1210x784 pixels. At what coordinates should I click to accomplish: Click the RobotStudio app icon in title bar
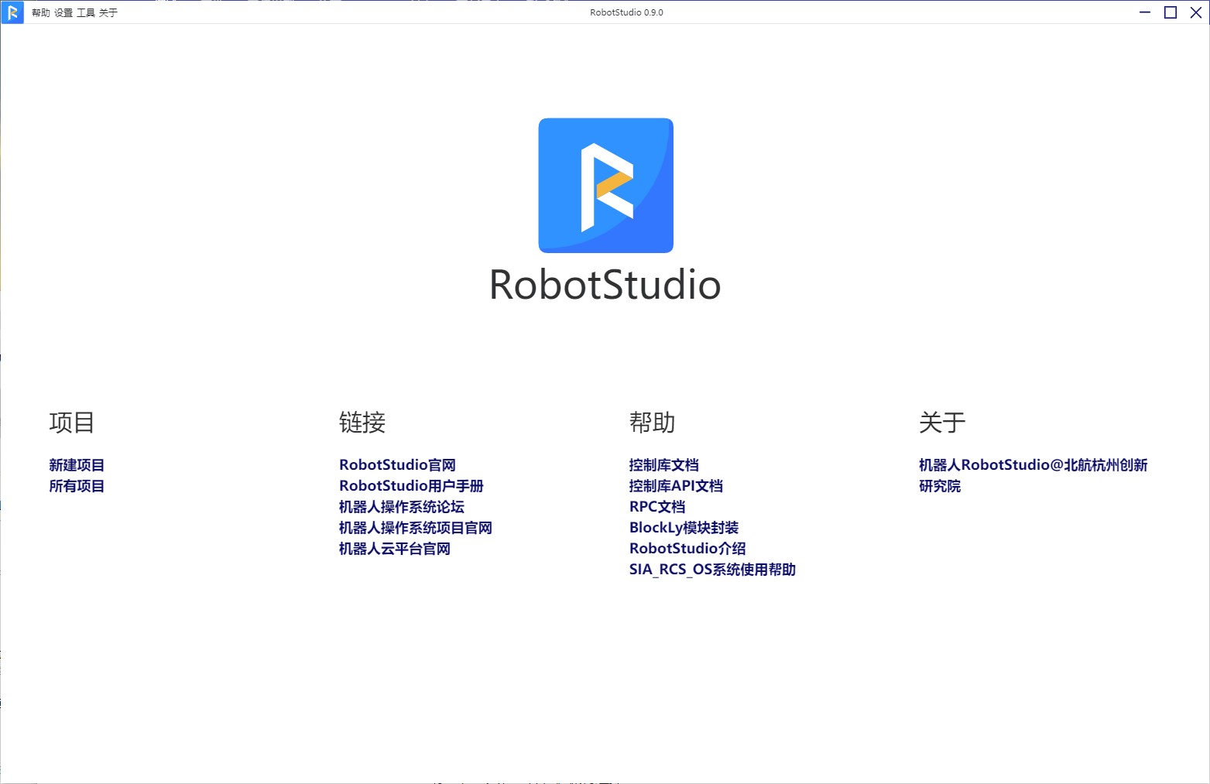pyautogui.click(x=12, y=12)
